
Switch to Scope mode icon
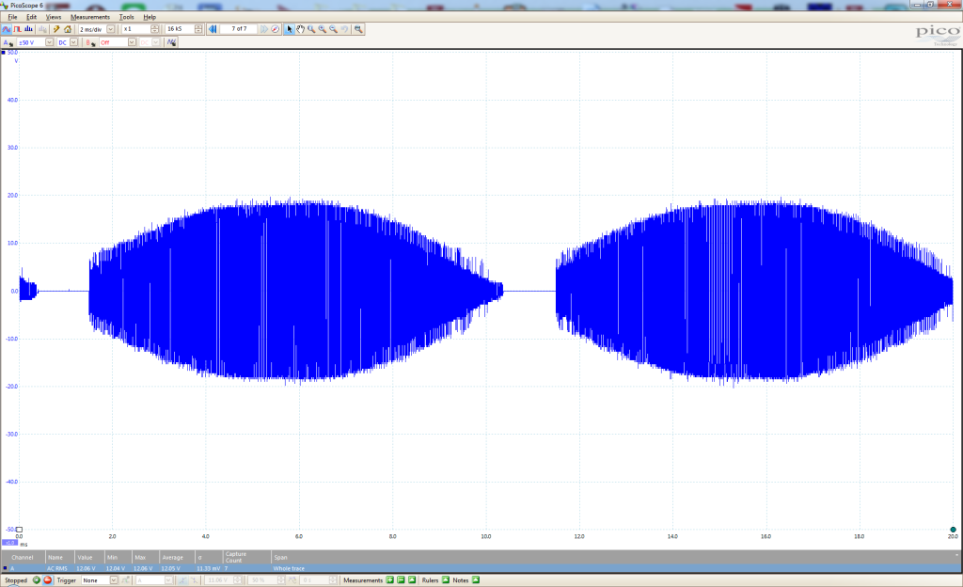7,29
